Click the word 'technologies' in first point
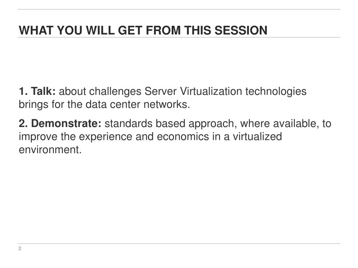The height and width of the screenshot is (268, 358). [276, 92]
